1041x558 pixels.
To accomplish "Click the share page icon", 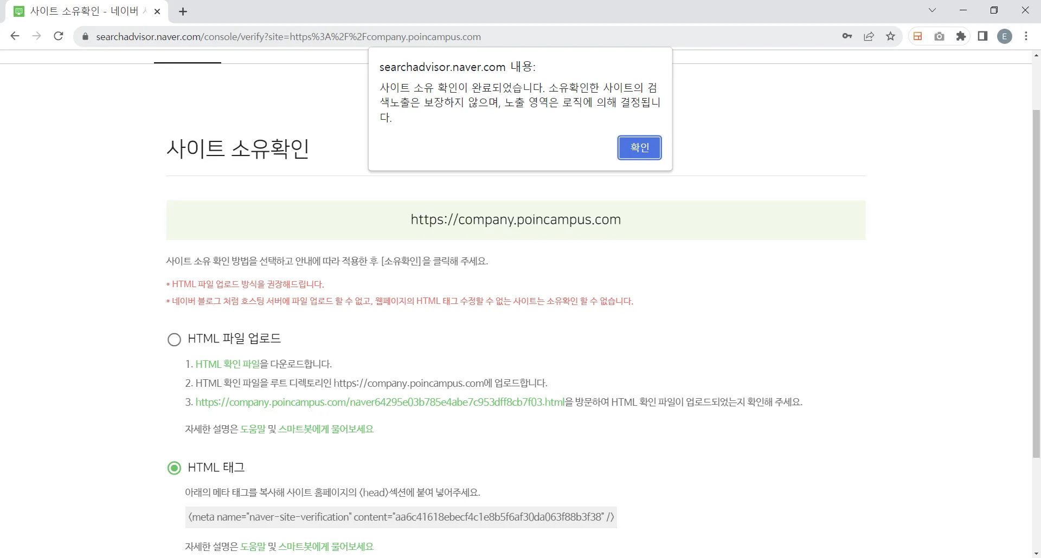I will point(869,36).
